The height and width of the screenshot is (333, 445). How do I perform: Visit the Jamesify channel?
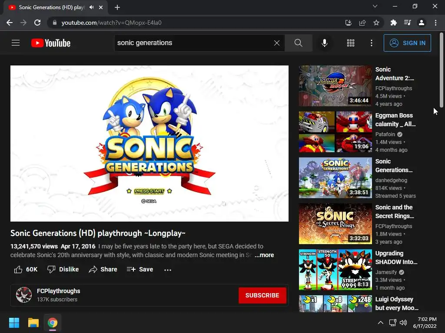386,272
